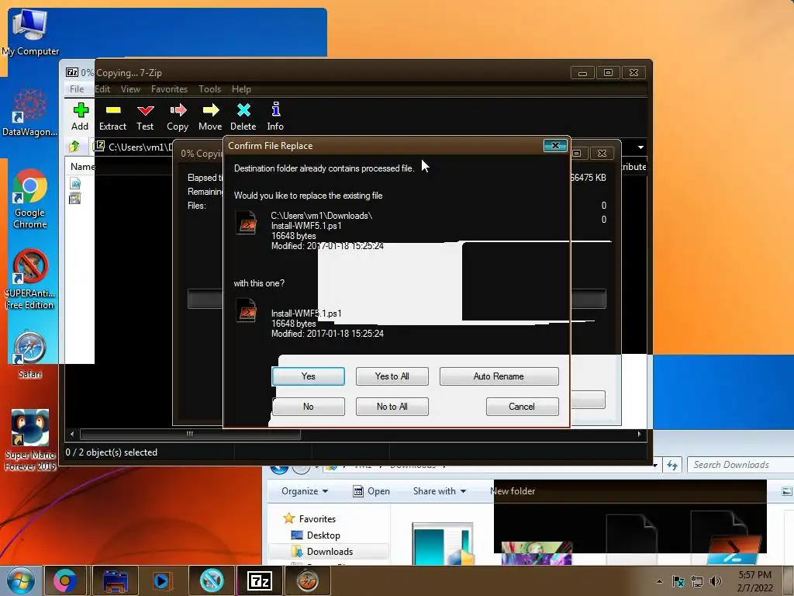Screen dimensions: 794x596
Task: Open Super Mario Forever 2015 shortcut
Action: tap(30, 440)
